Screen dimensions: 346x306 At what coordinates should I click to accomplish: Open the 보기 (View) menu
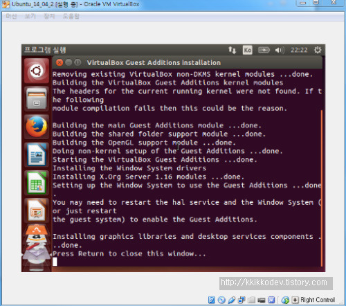pyautogui.click(x=30, y=16)
